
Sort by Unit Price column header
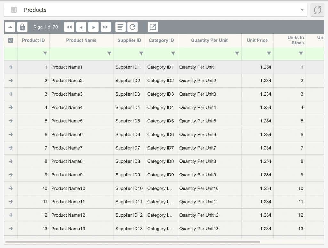[x=257, y=40]
